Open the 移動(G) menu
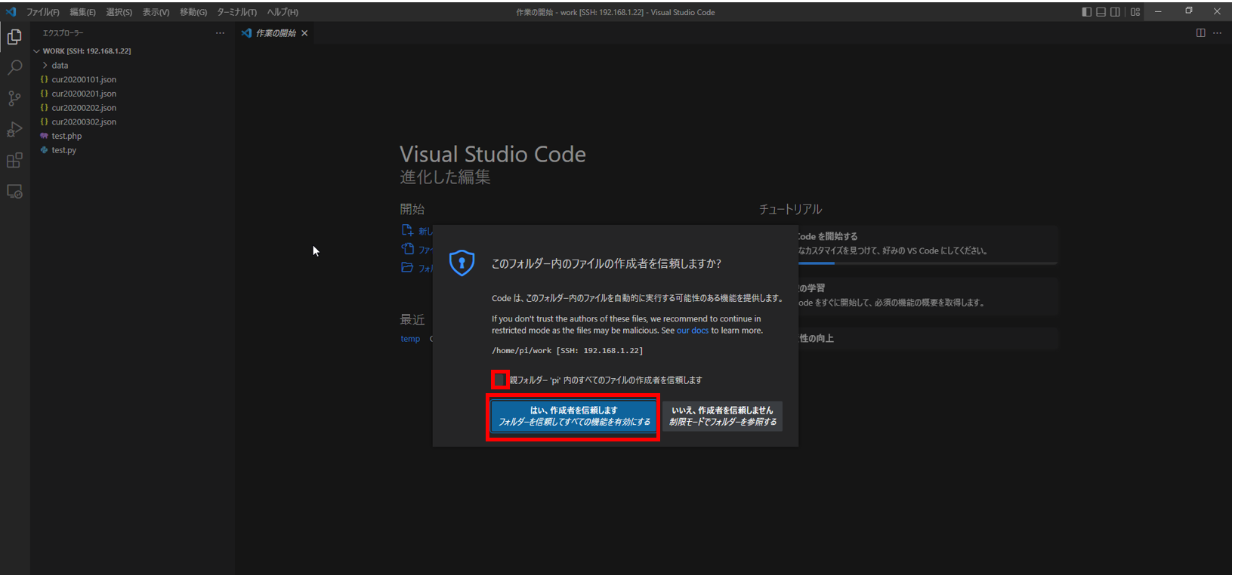Image resolution: width=1235 pixels, height=575 pixels. tap(193, 12)
